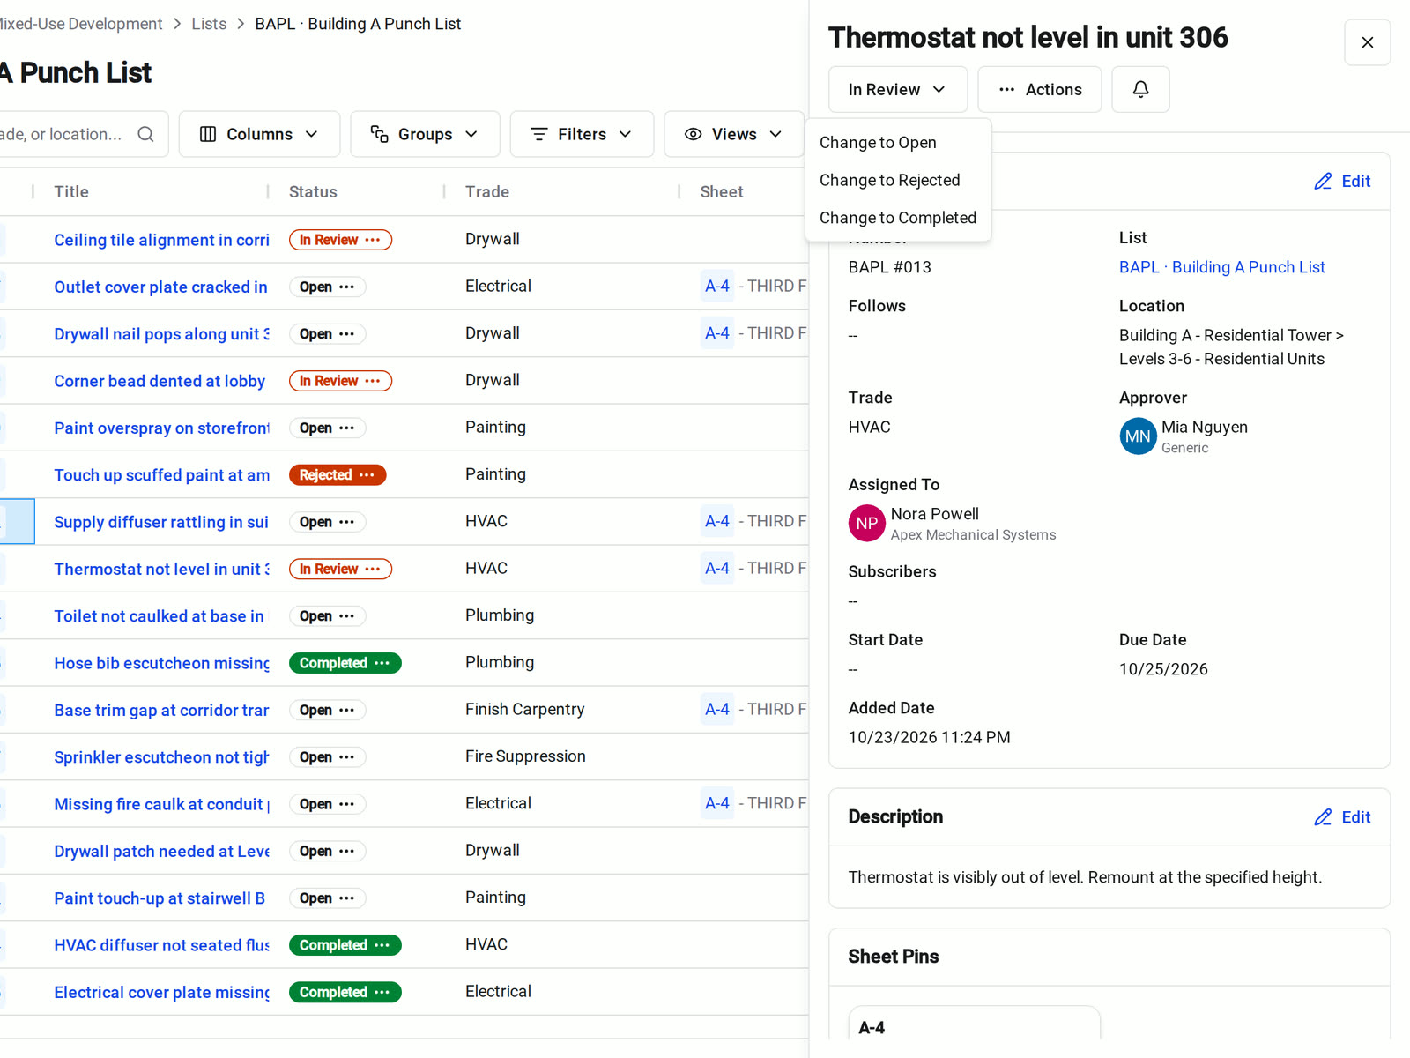Open HVAC diffuser not seated item
The width and height of the screenshot is (1410, 1058).
click(x=162, y=945)
